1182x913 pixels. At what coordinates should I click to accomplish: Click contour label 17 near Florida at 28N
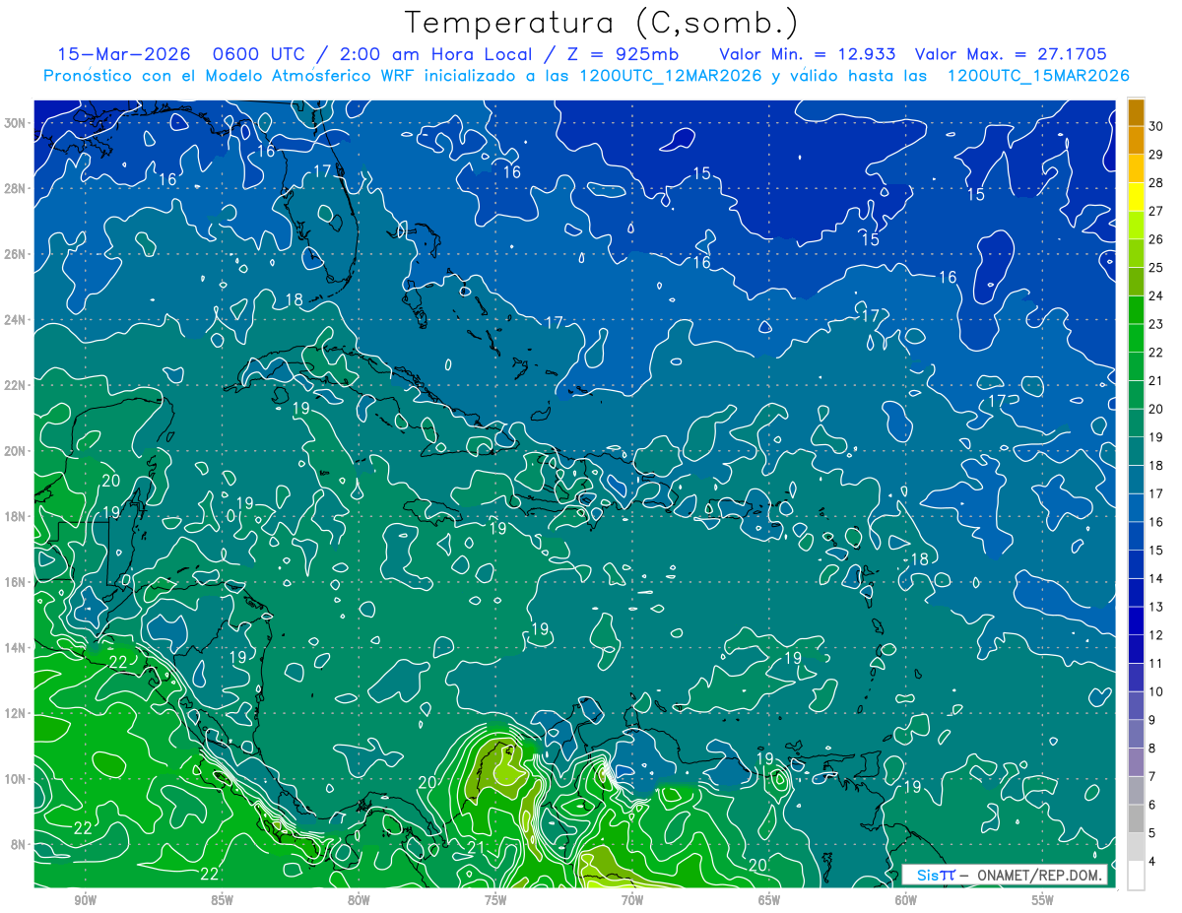coord(322,170)
